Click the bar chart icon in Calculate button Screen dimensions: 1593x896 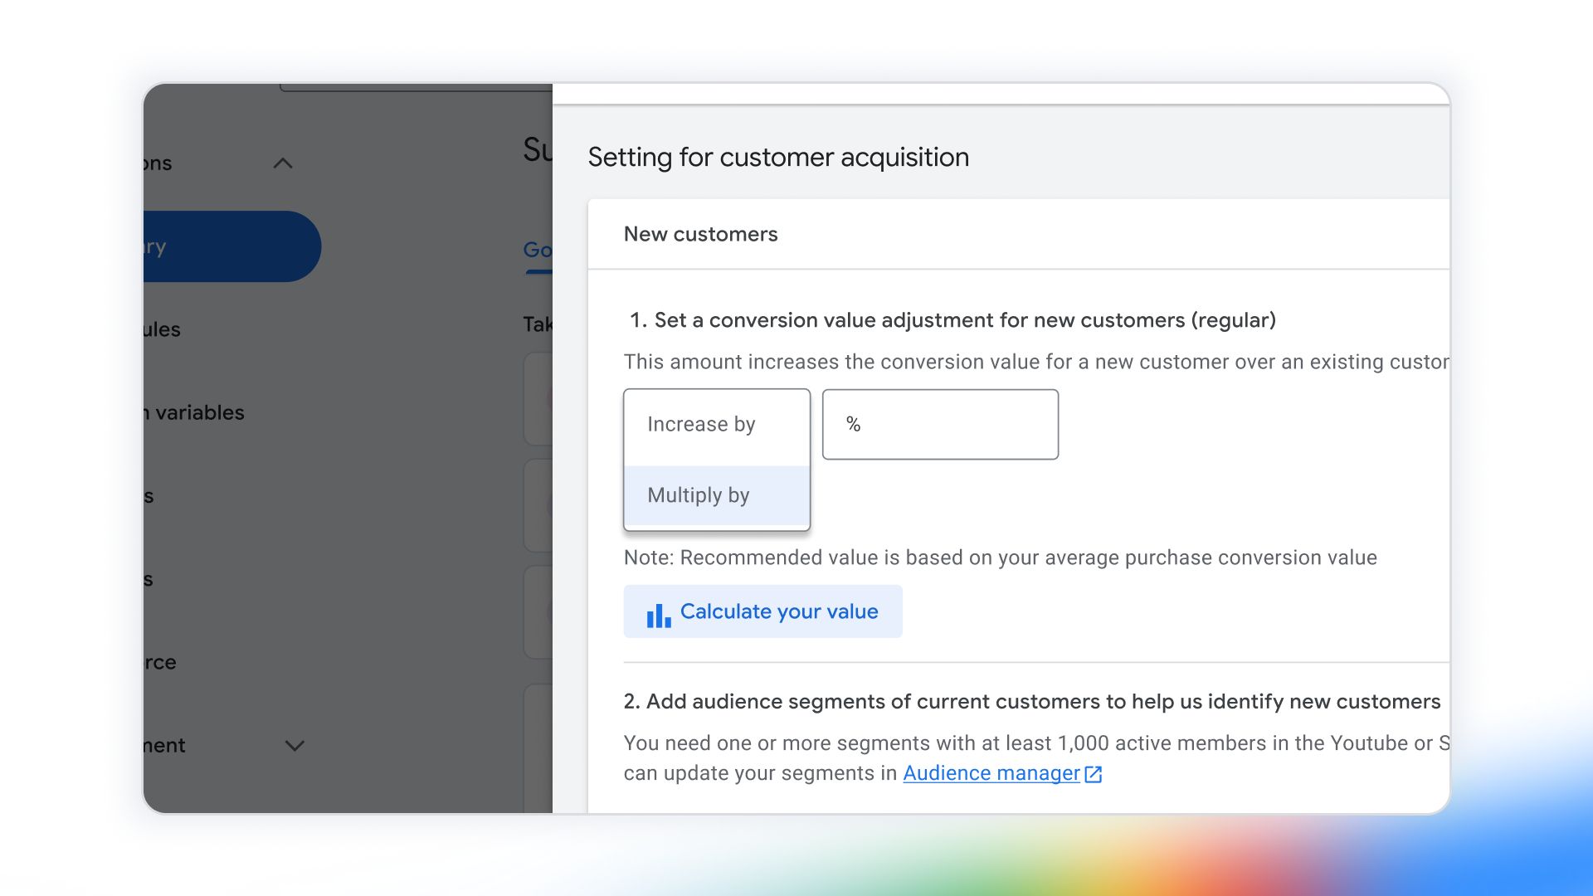point(659,616)
